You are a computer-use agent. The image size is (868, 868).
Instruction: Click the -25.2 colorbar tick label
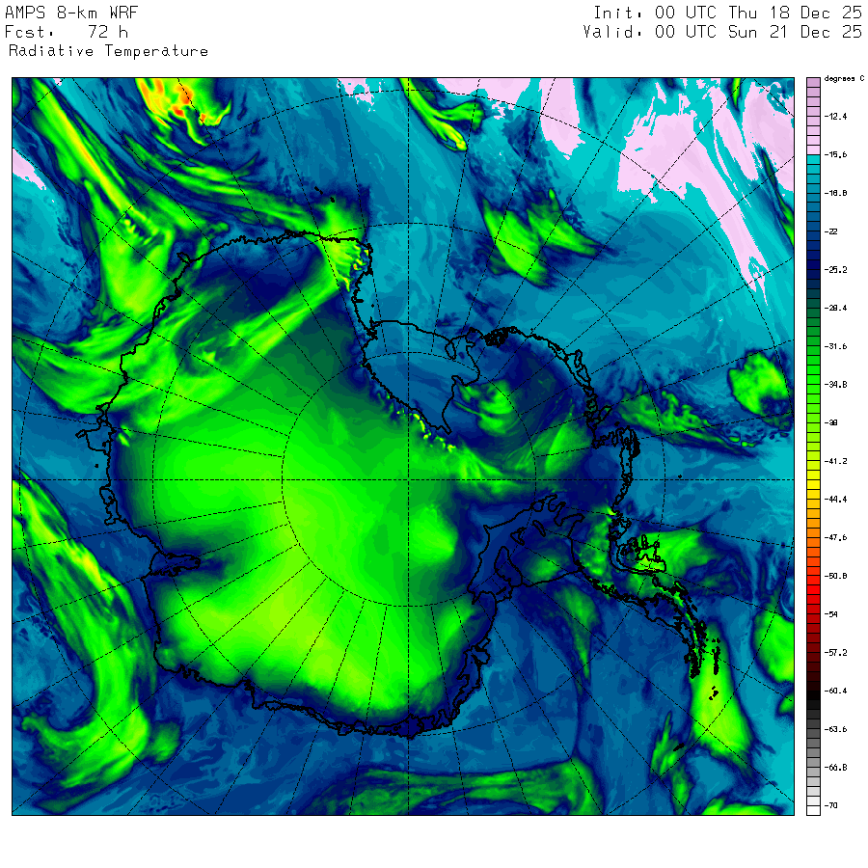[x=835, y=270]
